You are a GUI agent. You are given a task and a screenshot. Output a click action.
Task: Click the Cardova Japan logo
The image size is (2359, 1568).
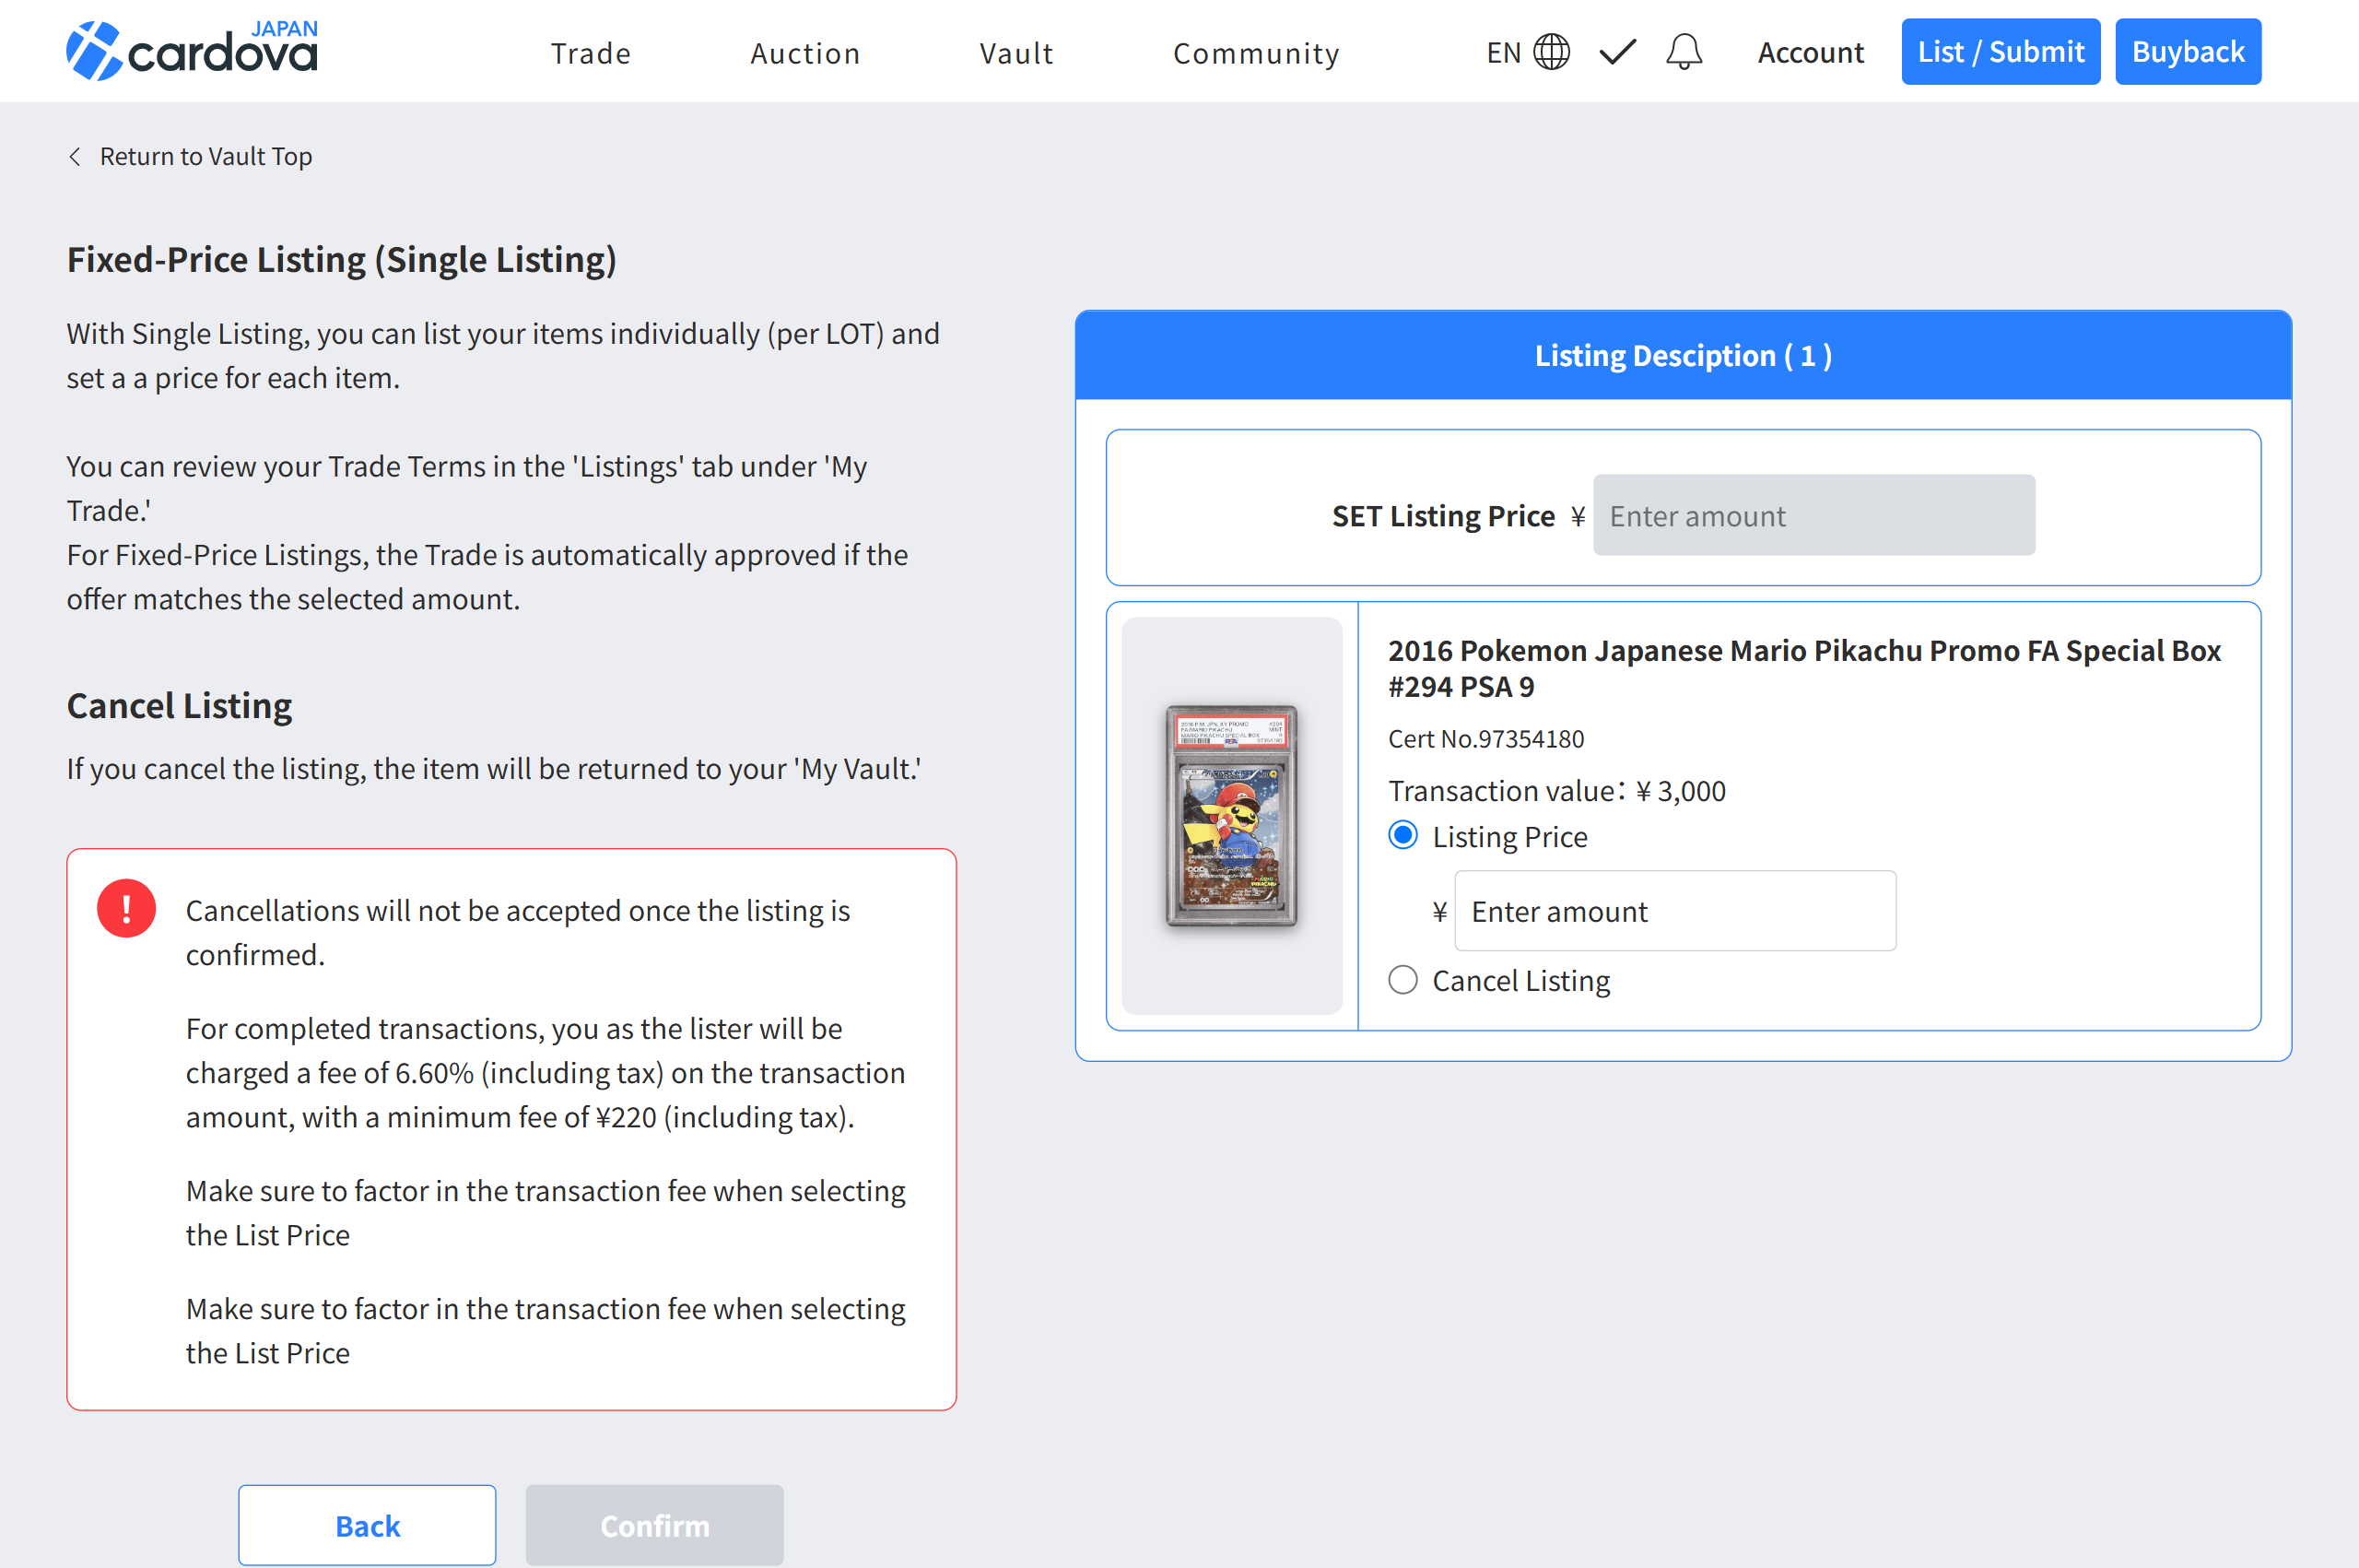point(192,50)
